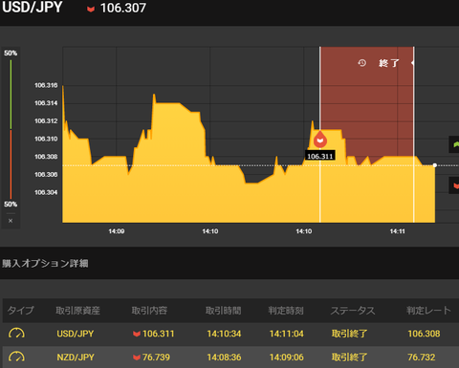Screen dimensions: 459x368
Task: Click the ステータス column header
Action: pos(353,311)
